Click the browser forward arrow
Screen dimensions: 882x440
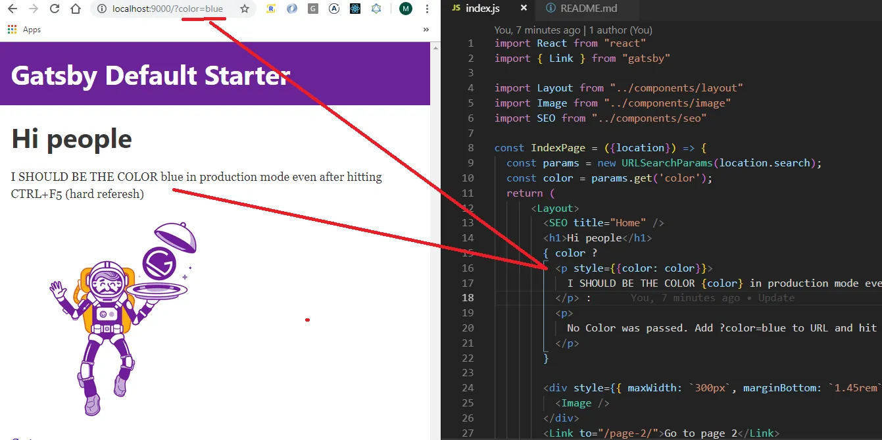click(34, 9)
